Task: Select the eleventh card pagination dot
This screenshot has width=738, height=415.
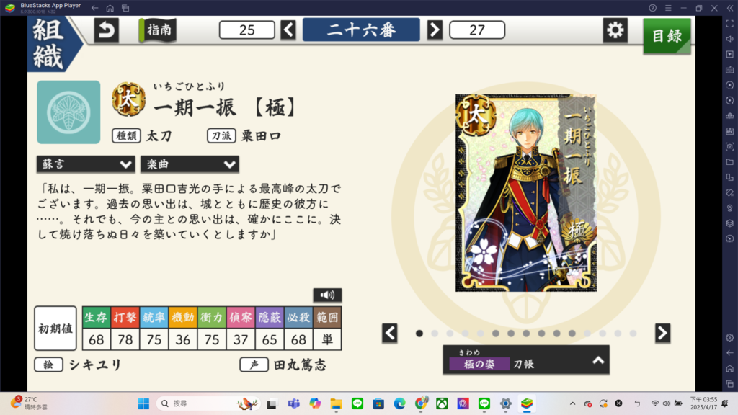Action: [572, 333]
